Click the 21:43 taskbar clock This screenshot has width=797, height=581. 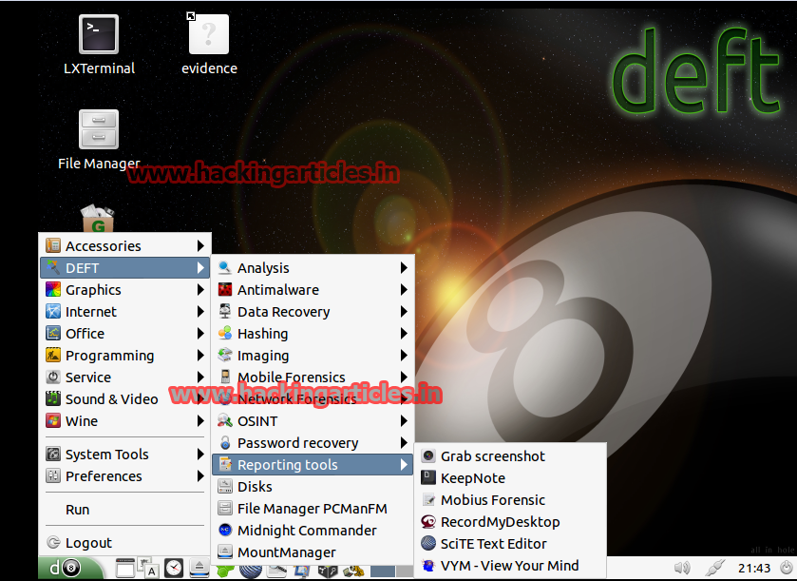(x=754, y=568)
